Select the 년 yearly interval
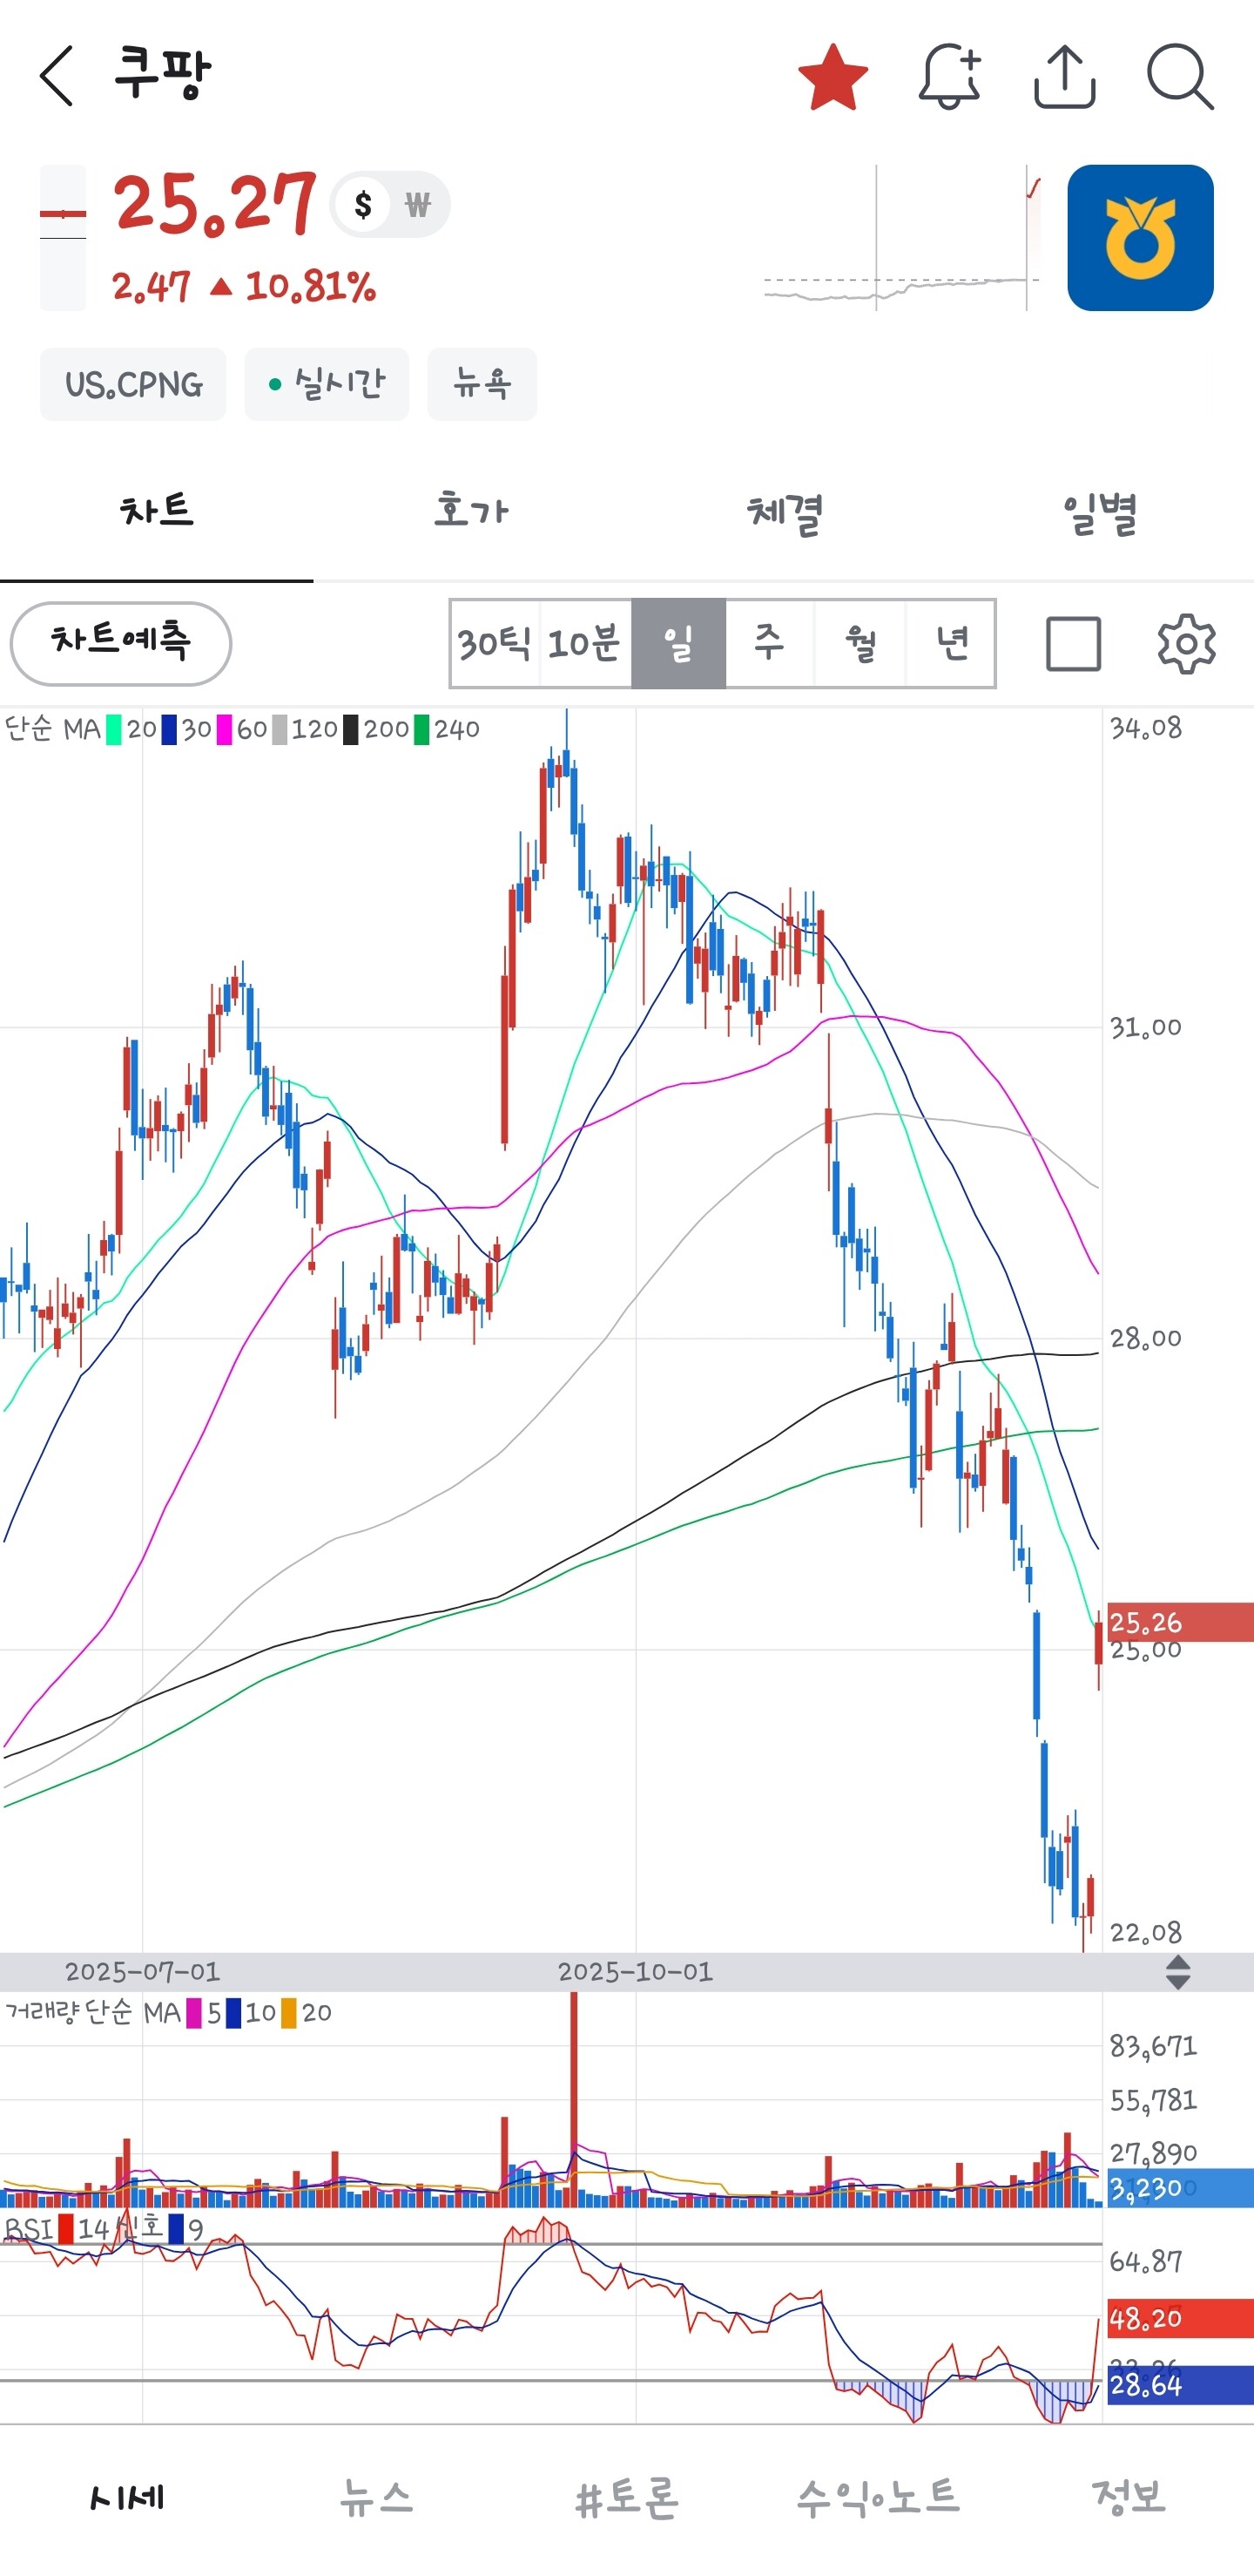 [x=951, y=643]
